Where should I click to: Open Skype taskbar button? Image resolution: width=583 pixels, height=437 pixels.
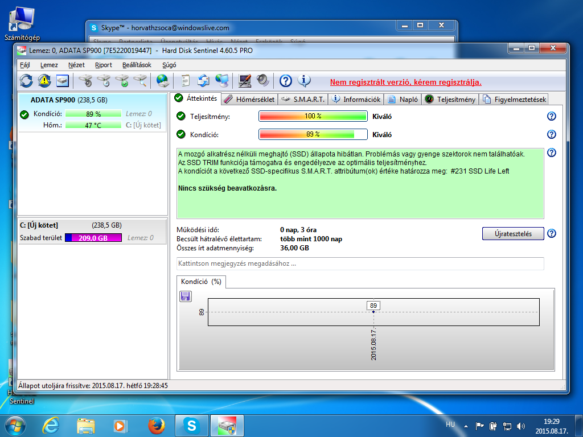[192, 426]
